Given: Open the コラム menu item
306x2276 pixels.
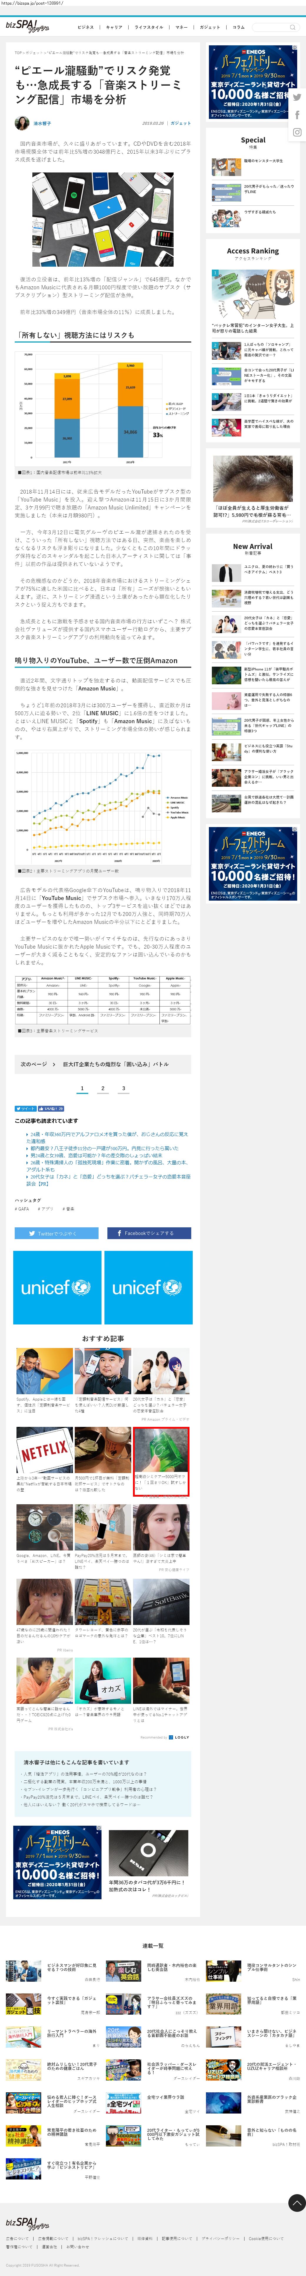Looking at the screenshot, I should 239,27.
